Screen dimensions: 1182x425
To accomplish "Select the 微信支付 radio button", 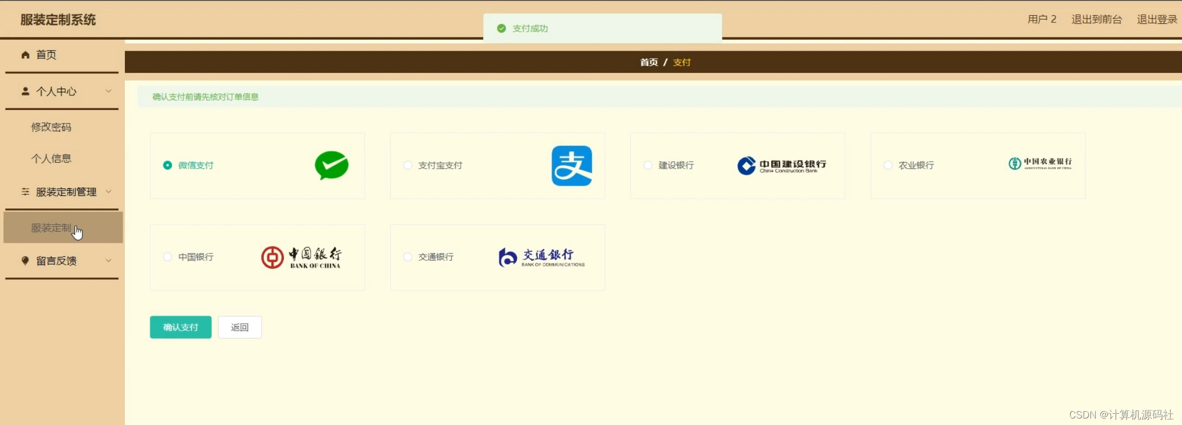I will tap(167, 165).
